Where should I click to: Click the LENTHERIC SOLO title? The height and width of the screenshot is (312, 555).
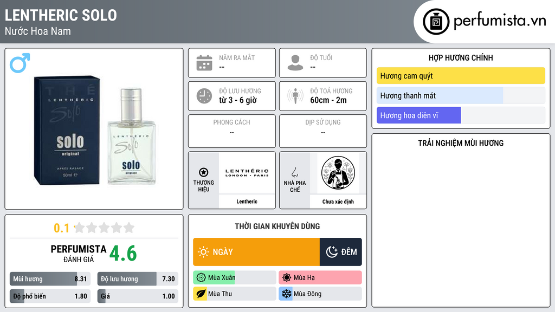[61, 15]
